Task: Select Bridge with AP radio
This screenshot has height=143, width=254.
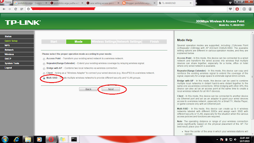Action: pos(44,69)
